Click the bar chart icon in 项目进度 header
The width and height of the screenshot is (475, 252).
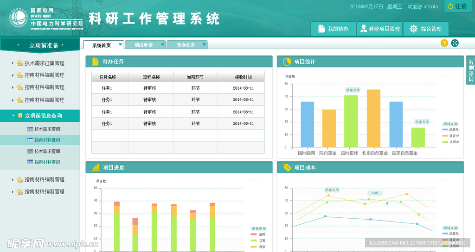(x=96, y=167)
